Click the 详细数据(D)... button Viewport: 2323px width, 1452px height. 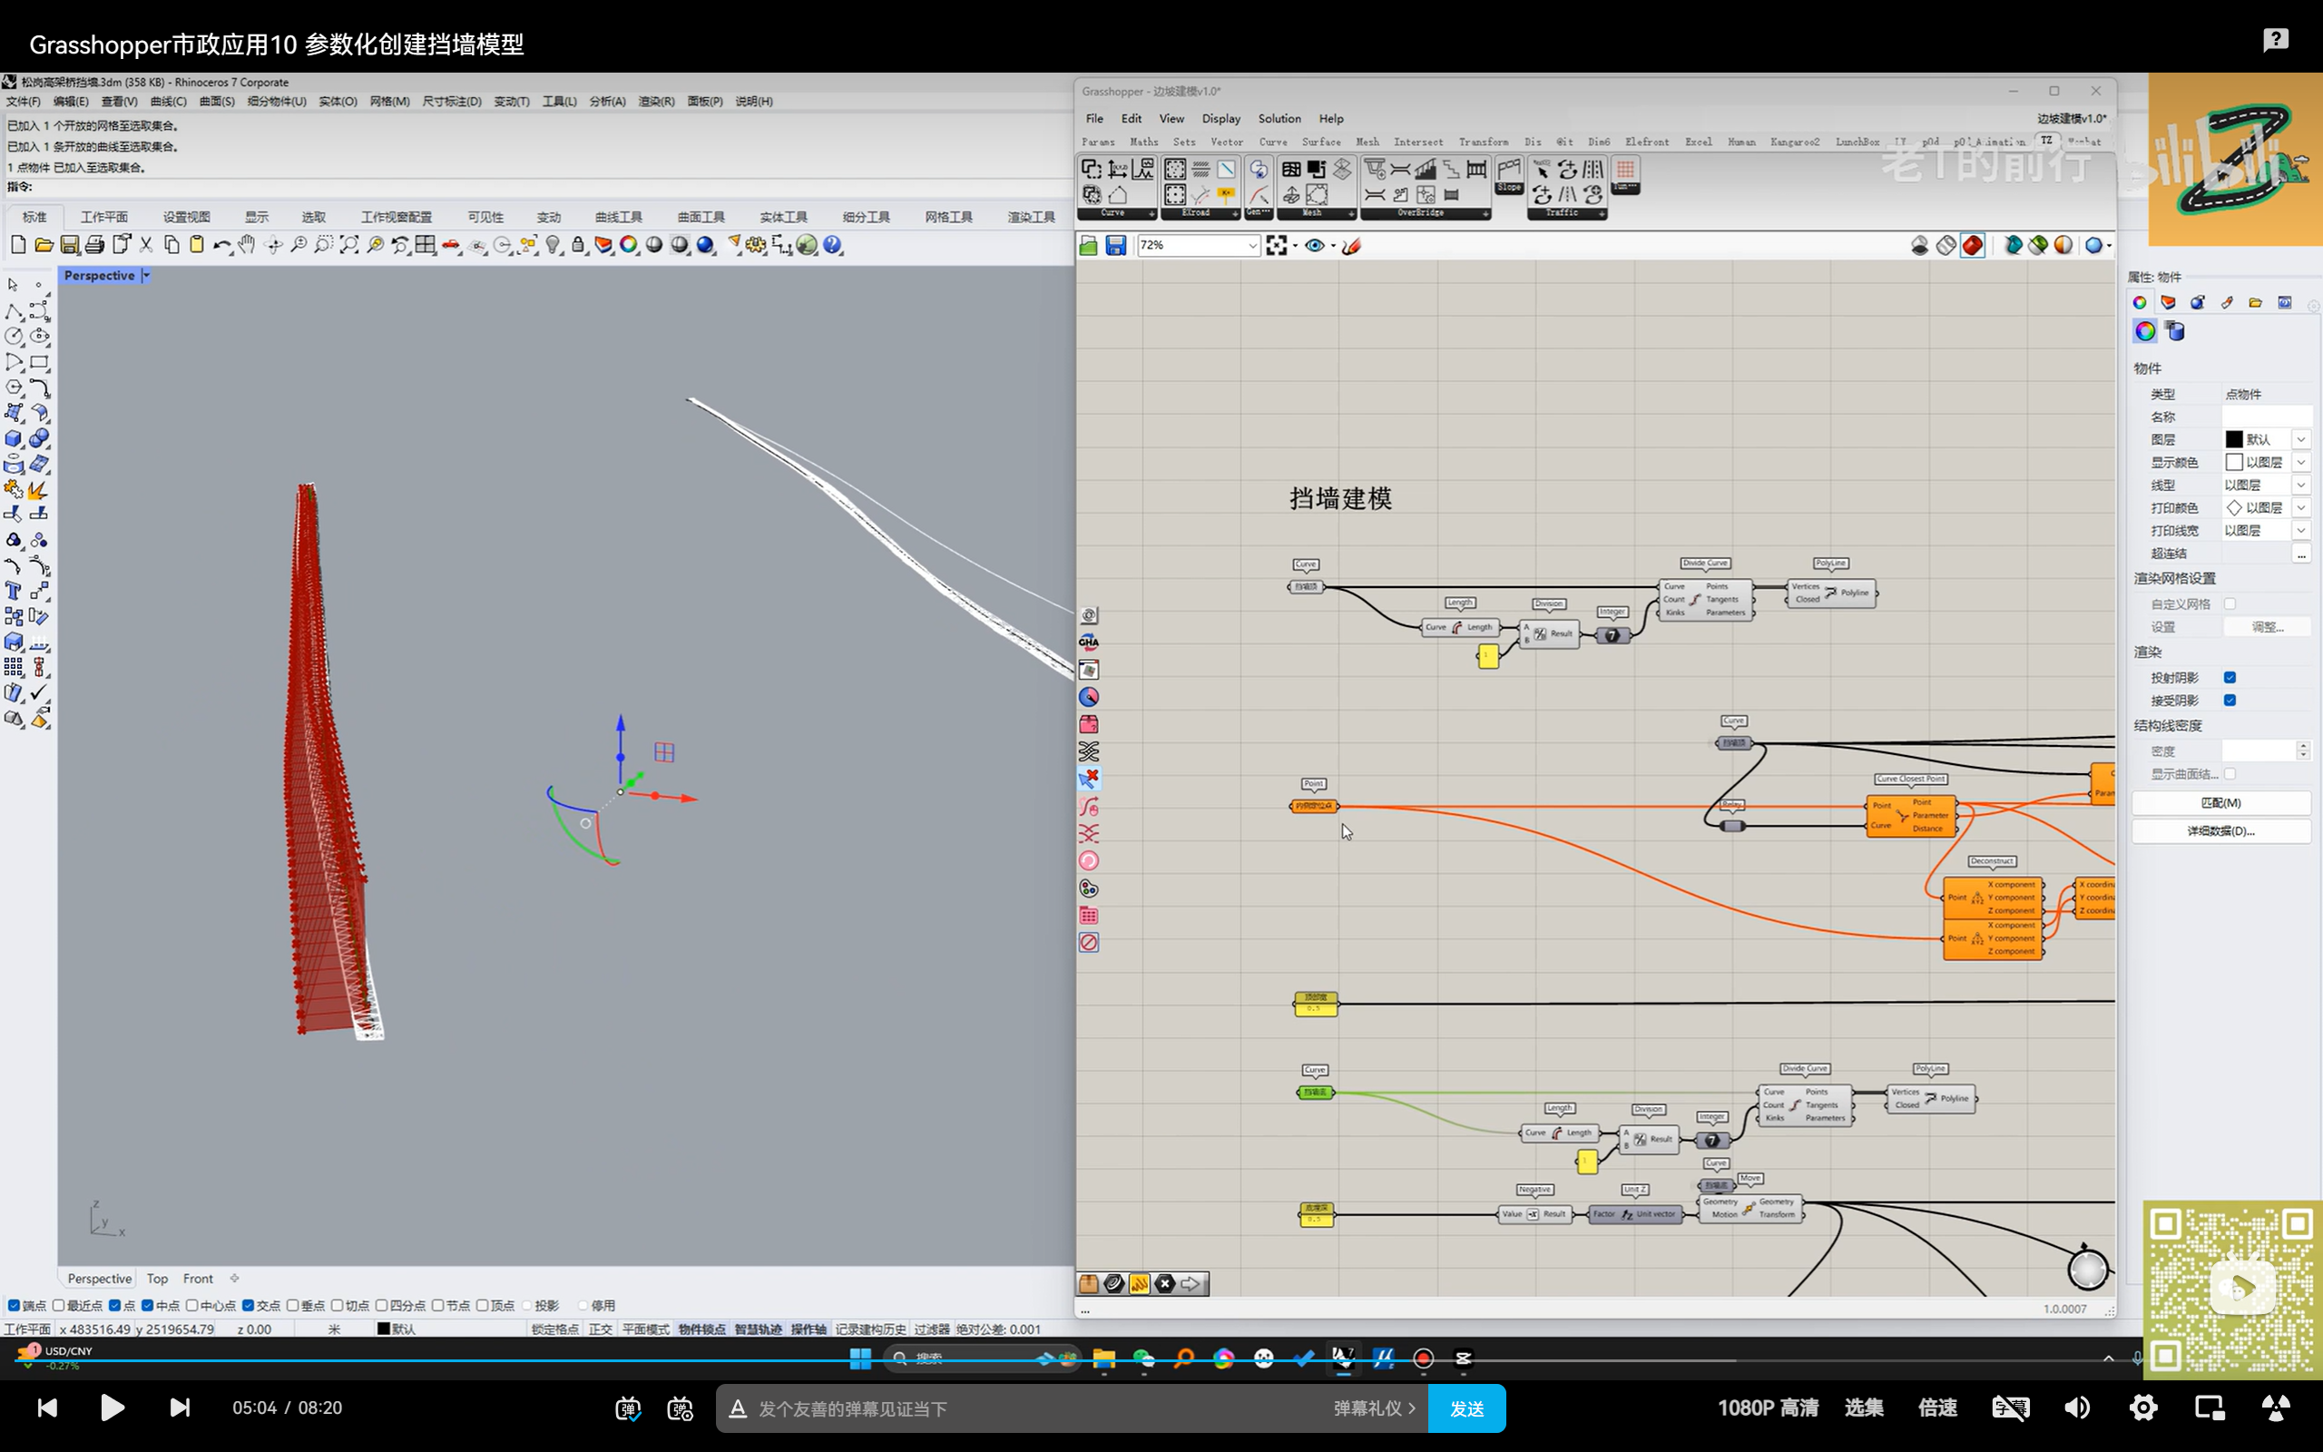click(x=2220, y=830)
